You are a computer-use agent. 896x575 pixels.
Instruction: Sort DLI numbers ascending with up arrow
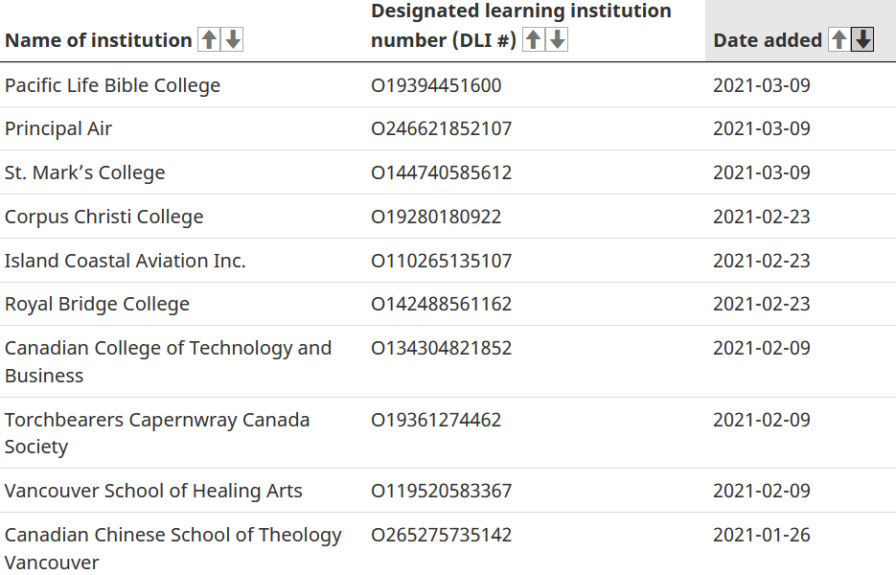coord(534,39)
